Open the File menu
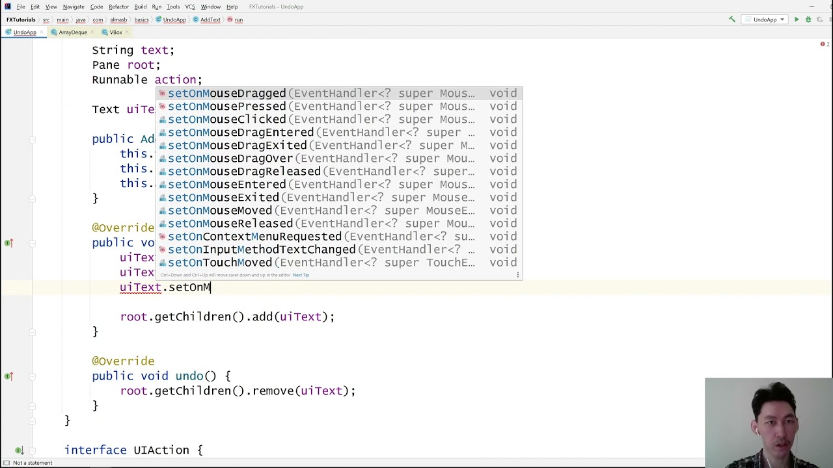This screenshot has width=833, height=468. tap(21, 6)
